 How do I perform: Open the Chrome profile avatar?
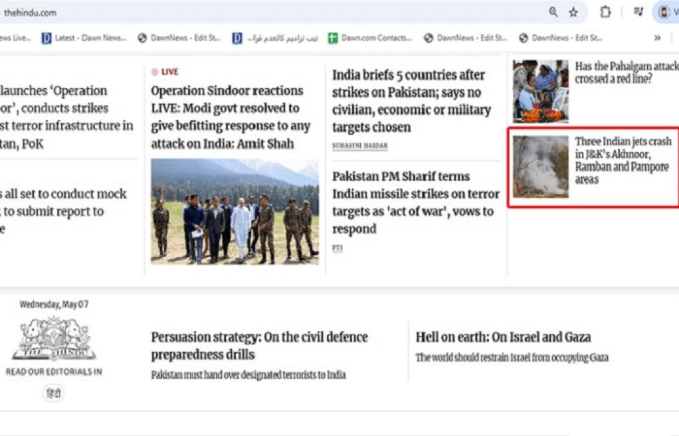pyautogui.click(x=664, y=12)
